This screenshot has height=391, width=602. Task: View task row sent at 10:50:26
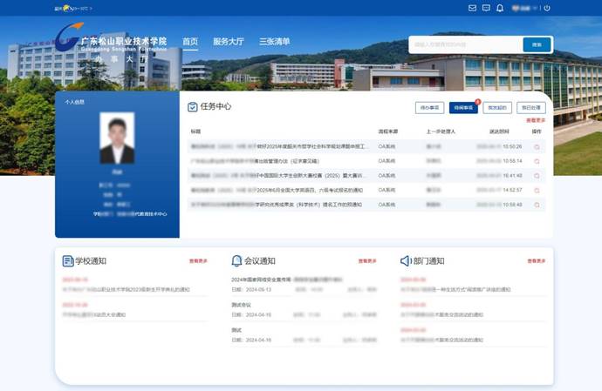click(x=537, y=147)
